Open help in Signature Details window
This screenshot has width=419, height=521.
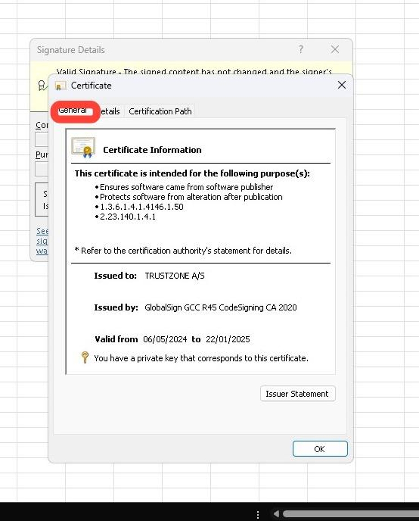(x=301, y=49)
